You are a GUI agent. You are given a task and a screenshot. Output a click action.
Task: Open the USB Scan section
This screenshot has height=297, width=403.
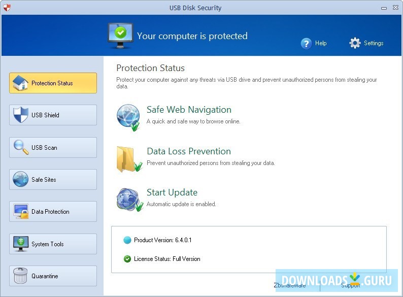coord(53,147)
